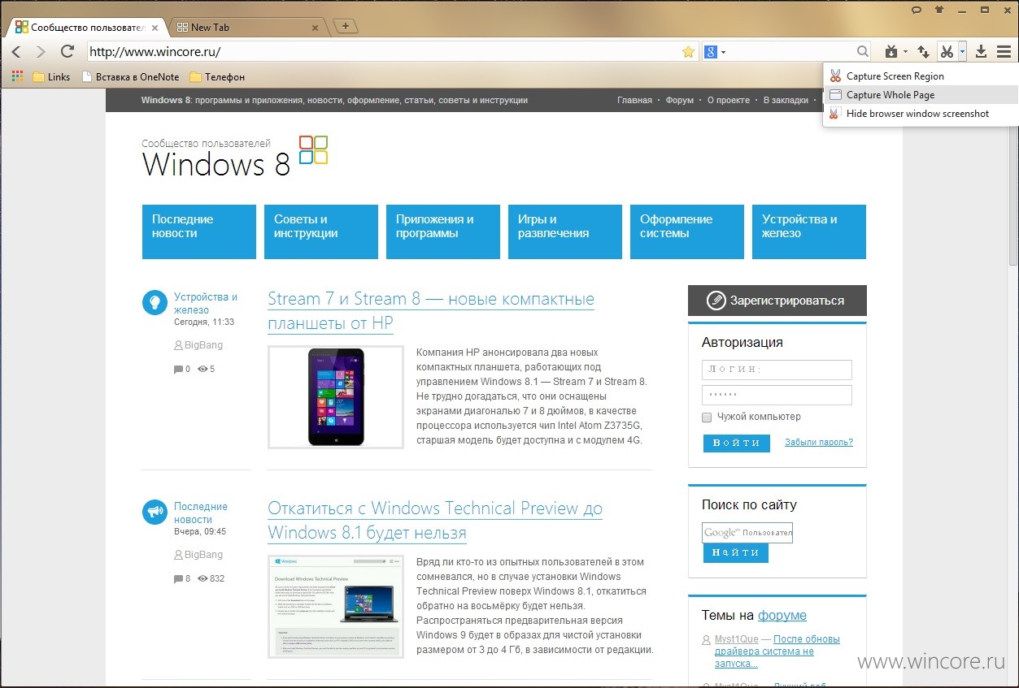Click the download-box extension icon

tap(890, 52)
